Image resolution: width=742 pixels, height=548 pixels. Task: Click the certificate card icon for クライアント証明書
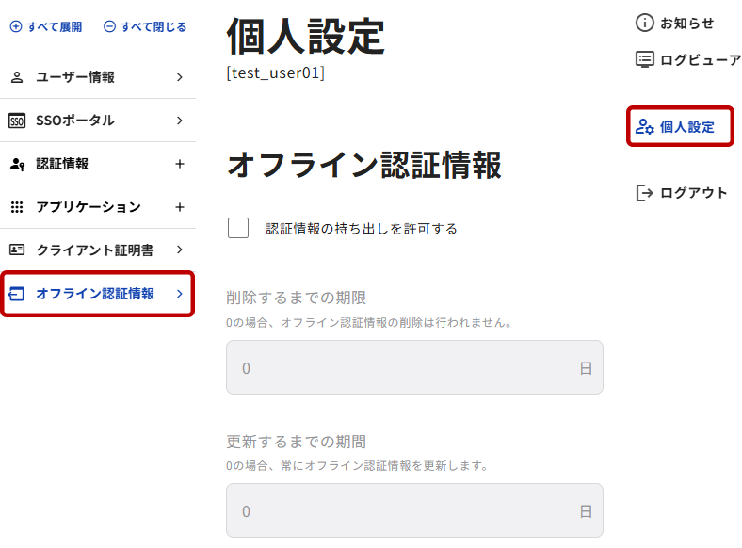click(x=17, y=250)
